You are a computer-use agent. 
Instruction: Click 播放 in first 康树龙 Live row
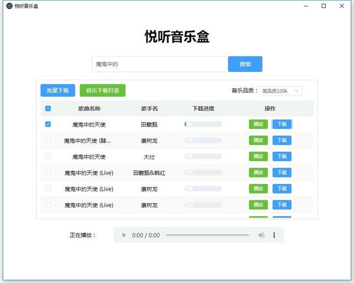tap(258, 189)
